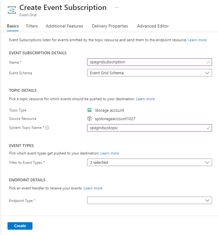
Task: Open the Advanced Editor tab
Action: (153, 26)
